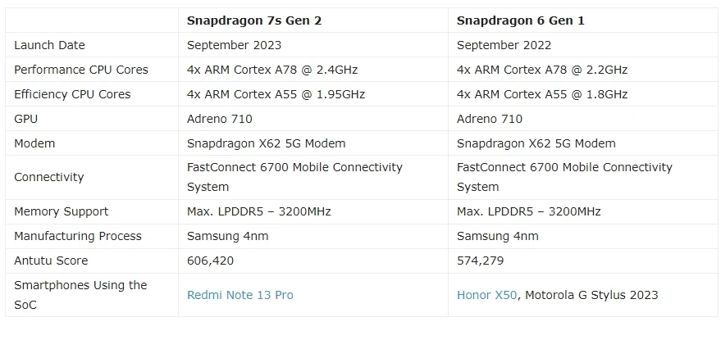Click the September 2022 launch date cell
The width and height of the screenshot is (721, 340).
[504, 45]
